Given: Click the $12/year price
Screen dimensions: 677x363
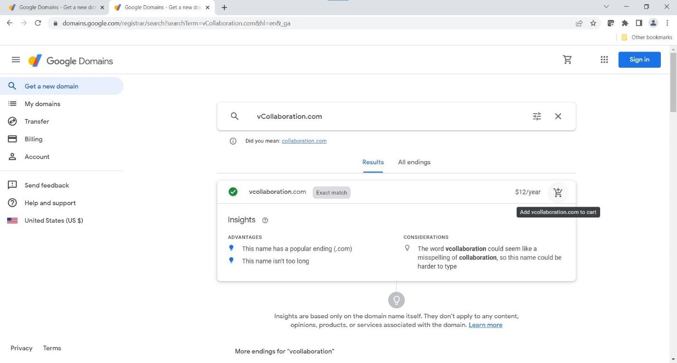Looking at the screenshot, I should (x=528, y=192).
